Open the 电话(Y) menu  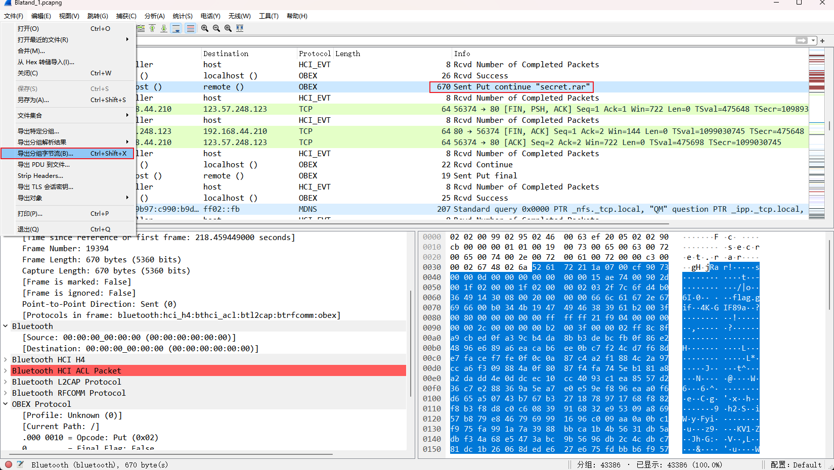[x=210, y=16]
